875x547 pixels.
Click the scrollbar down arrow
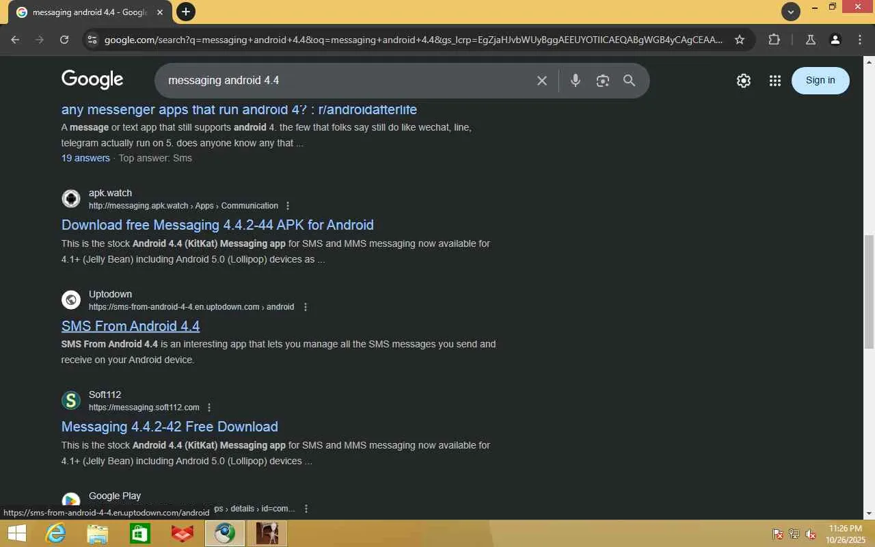point(870,513)
